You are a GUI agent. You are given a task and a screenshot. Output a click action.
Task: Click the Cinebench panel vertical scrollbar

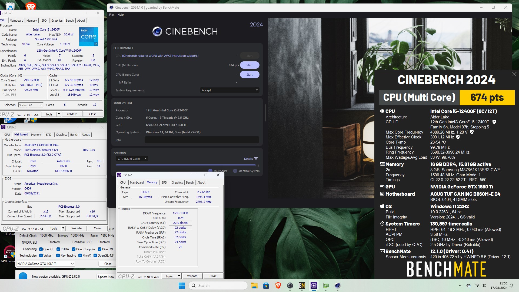(265, 112)
